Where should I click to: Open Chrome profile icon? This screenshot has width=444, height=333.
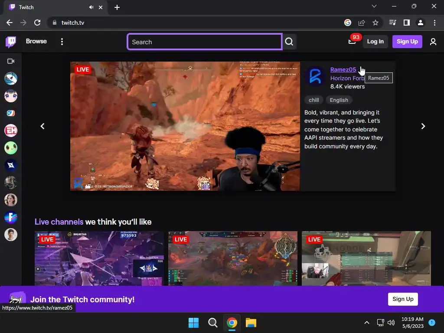click(421, 23)
